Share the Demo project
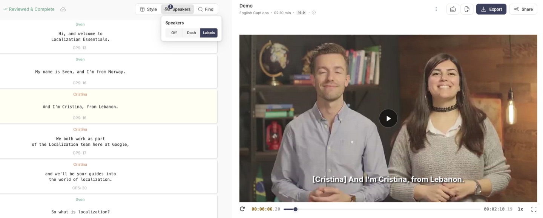Screen dimensions: 543x218 pyautogui.click(x=523, y=9)
